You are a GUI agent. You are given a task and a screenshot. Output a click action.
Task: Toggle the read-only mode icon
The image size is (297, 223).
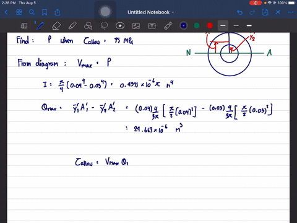(x=24, y=26)
